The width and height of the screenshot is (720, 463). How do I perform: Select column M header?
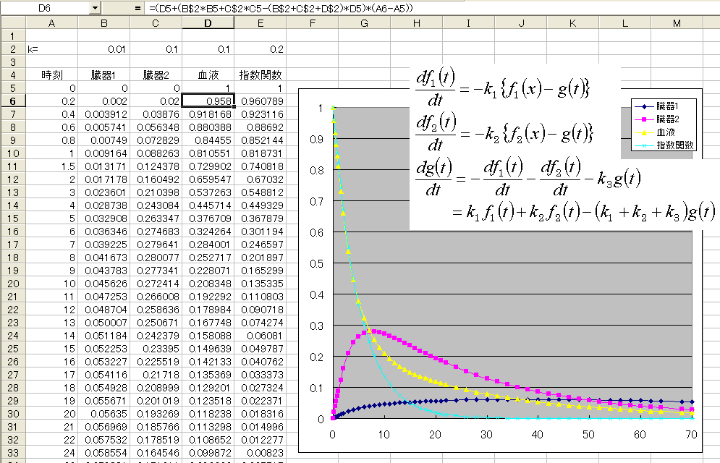click(x=677, y=23)
